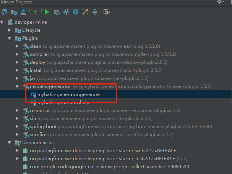Viewport: 232px width, 174px height.
Task: Collapse the Dependencies node
Action: (x=10, y=143)
